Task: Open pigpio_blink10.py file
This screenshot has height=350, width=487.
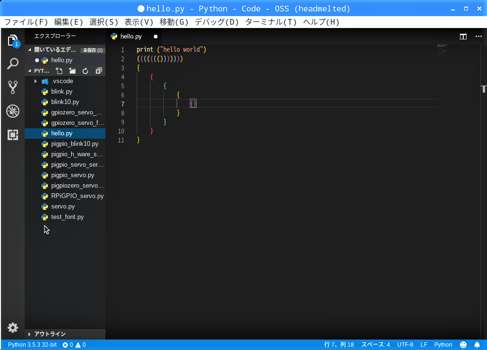Action: [x=65, y=144]
